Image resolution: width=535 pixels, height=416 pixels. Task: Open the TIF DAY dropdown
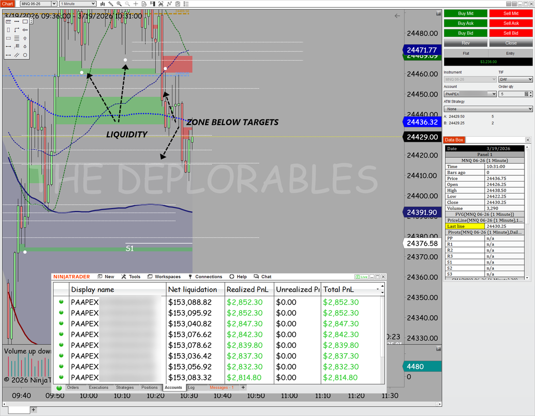[515, 79]
